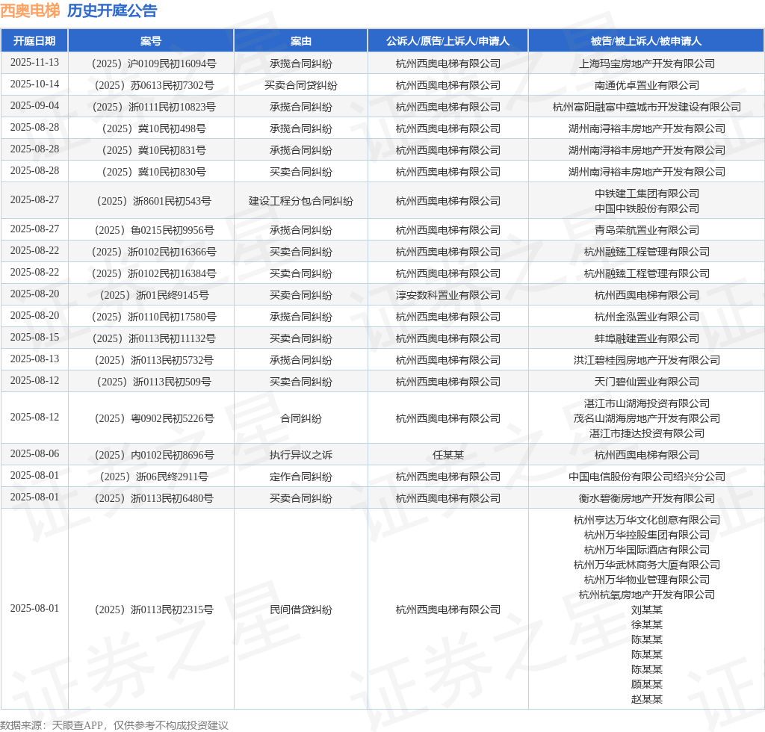Click the 被告/被上诉人/被申请人 column header
The width and height of the screenshot is (765, 732).
pos(646,41)
